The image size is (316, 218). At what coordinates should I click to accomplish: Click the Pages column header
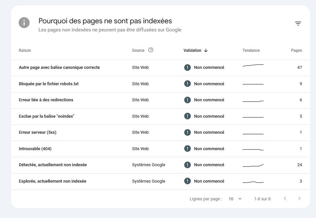click(x=296, y=50)
